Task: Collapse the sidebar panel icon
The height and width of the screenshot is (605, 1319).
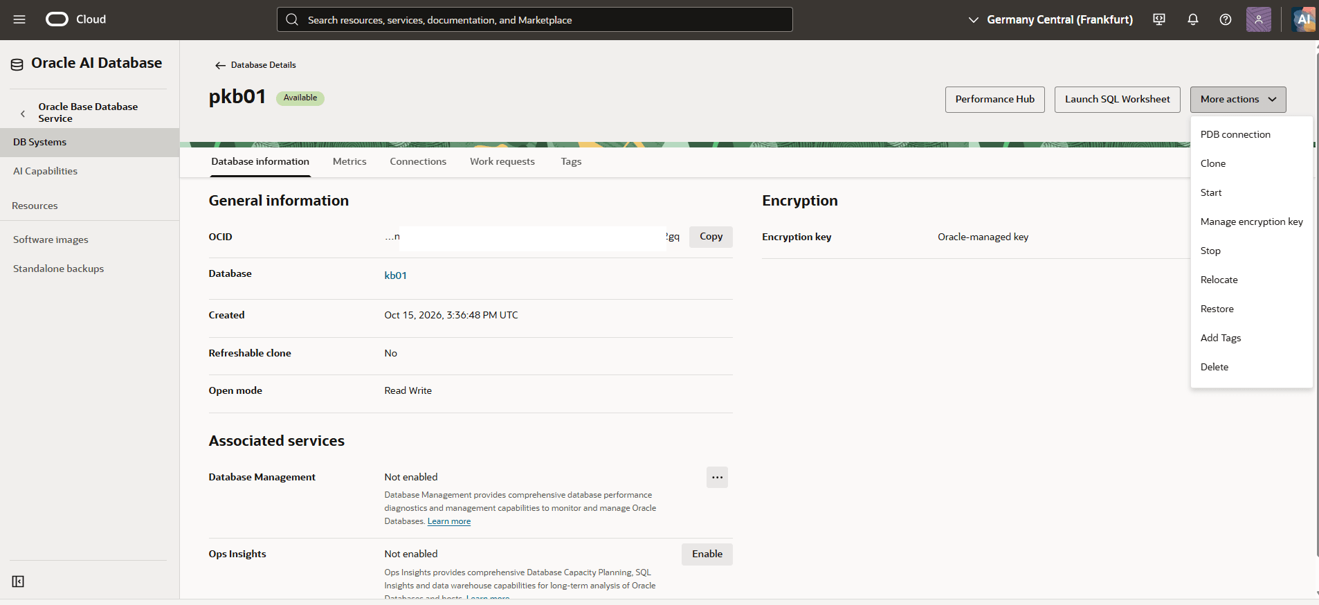Action: click(x=18, y=581)
